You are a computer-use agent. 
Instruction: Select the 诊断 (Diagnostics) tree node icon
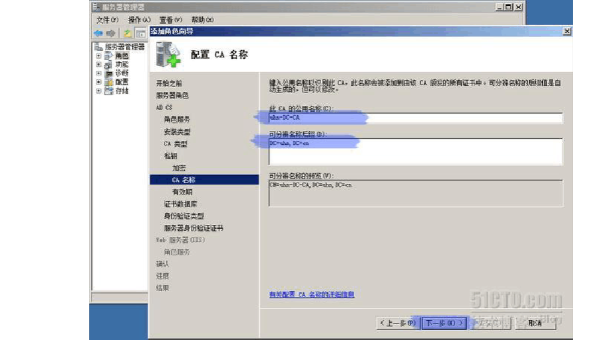(x=108, y=73)
